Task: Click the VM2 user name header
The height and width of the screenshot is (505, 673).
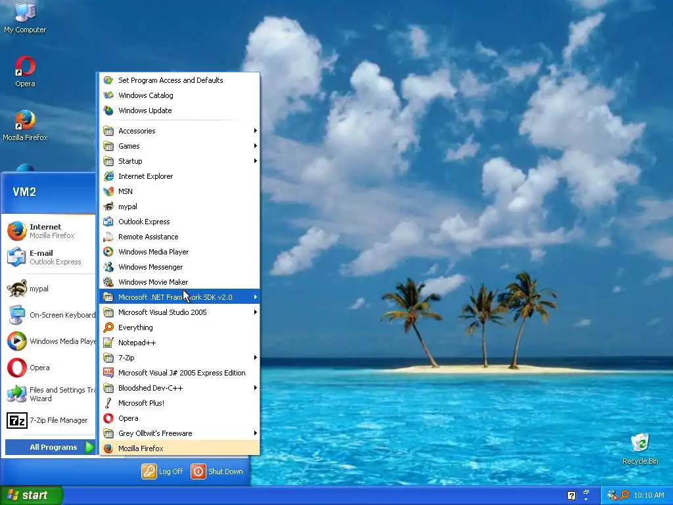Action: (24, 191)
